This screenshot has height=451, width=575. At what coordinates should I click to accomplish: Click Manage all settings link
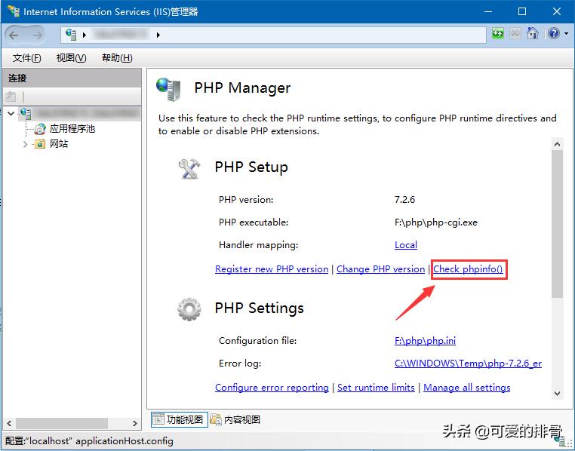coord(467,388)
